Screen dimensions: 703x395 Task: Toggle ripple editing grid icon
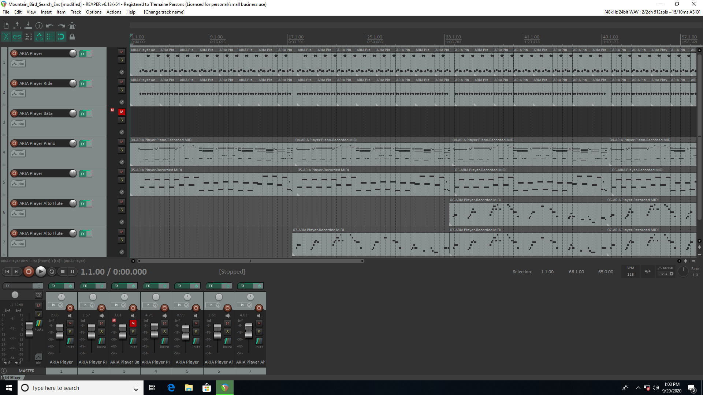click(x=28, y=37)
